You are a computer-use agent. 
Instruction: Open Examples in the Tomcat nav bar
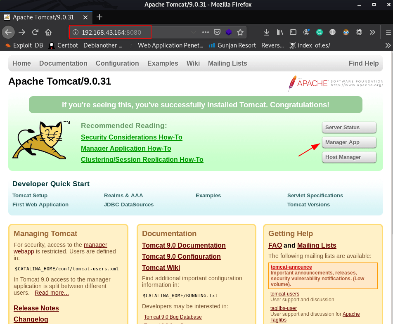point(163,64)
